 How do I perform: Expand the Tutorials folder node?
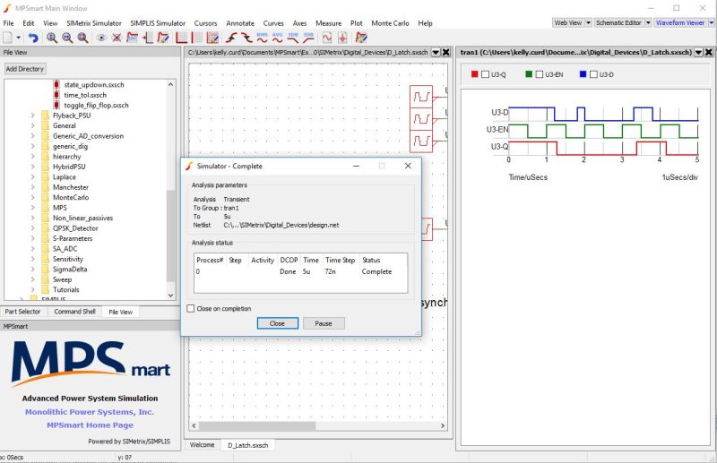[33, 290]
